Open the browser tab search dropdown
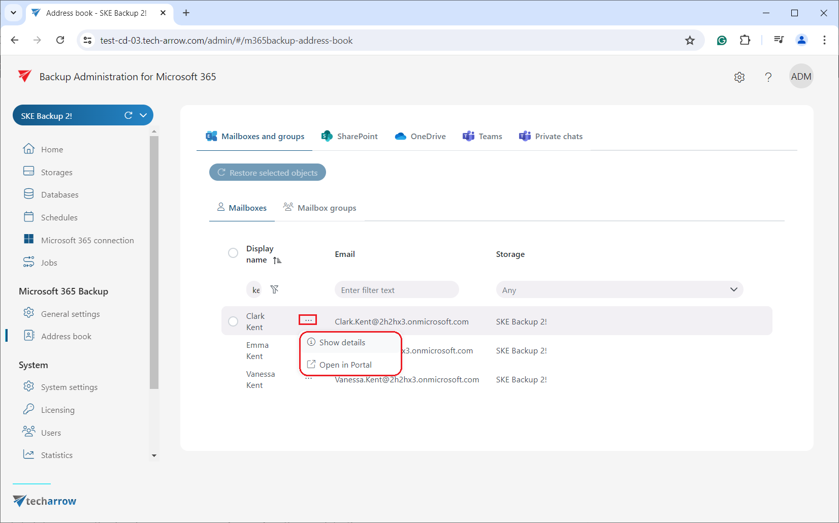This screenshot has height=523, width=839. tap(13, 13)
